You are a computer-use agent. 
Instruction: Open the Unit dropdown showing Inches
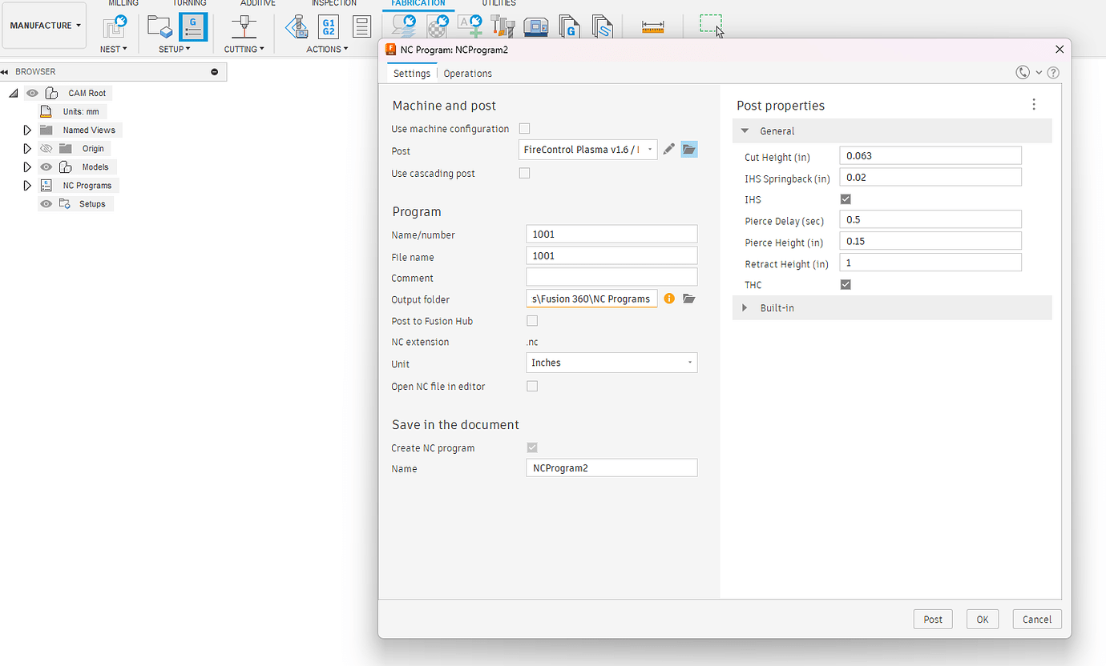tap(611, 363)
